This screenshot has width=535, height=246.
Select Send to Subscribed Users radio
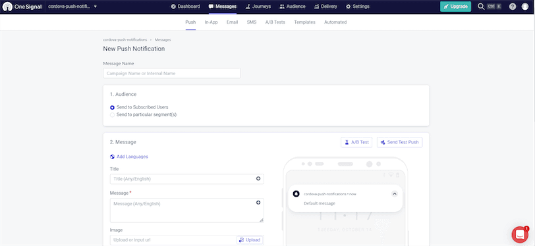coord(112,107)
